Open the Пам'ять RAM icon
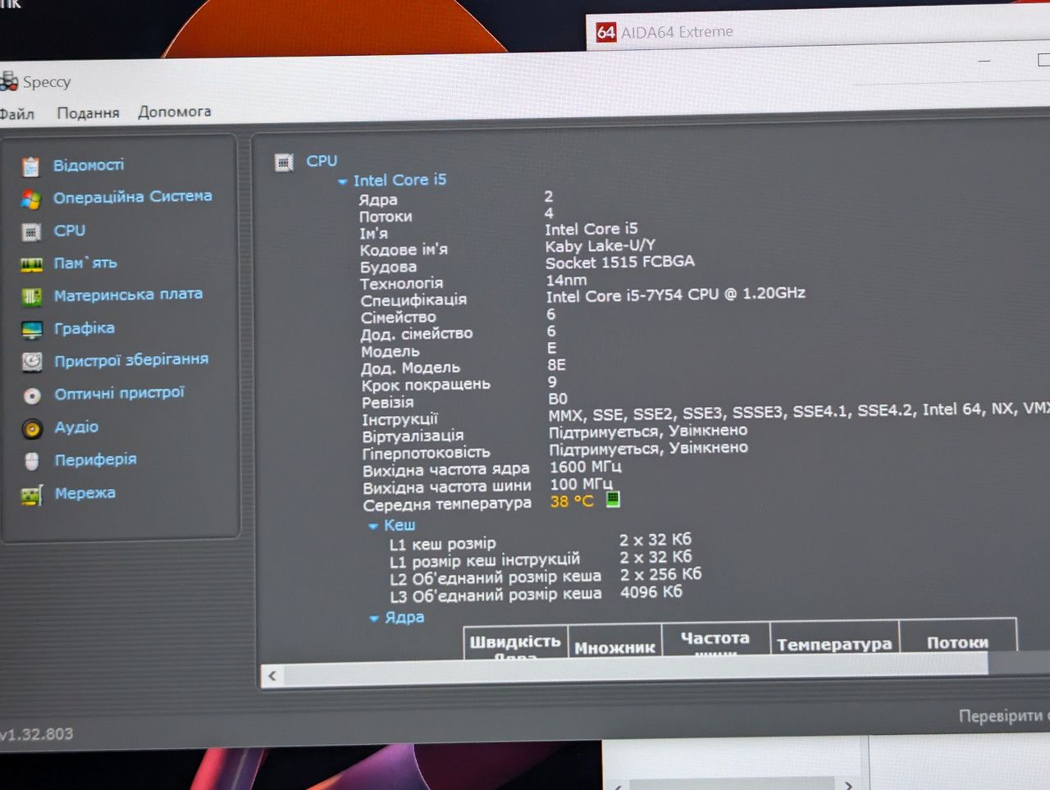1050x790 pixels. coord(31,264)
